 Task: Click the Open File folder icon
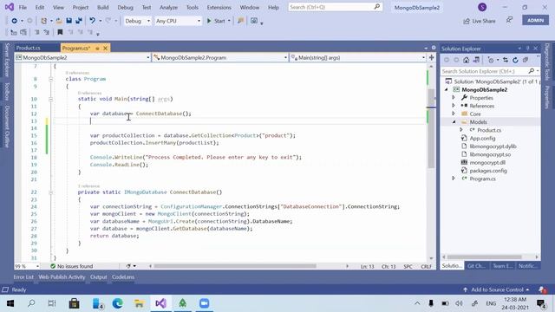(x=59, y=21)
